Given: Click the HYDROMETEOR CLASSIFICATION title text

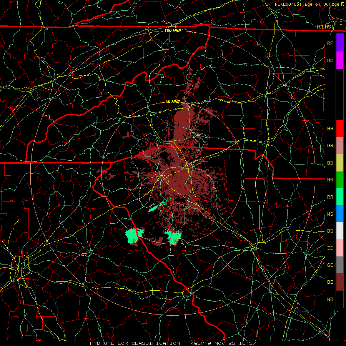Looking at the screenshot, I should click(135, 343).
